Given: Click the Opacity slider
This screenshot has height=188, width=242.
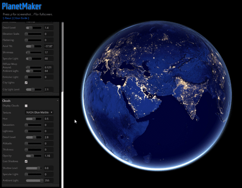Looking at the screenshot, I should (x=34, y=156).
